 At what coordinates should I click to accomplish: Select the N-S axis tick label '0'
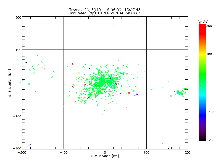pyautogui.click(x=20, y=83)
